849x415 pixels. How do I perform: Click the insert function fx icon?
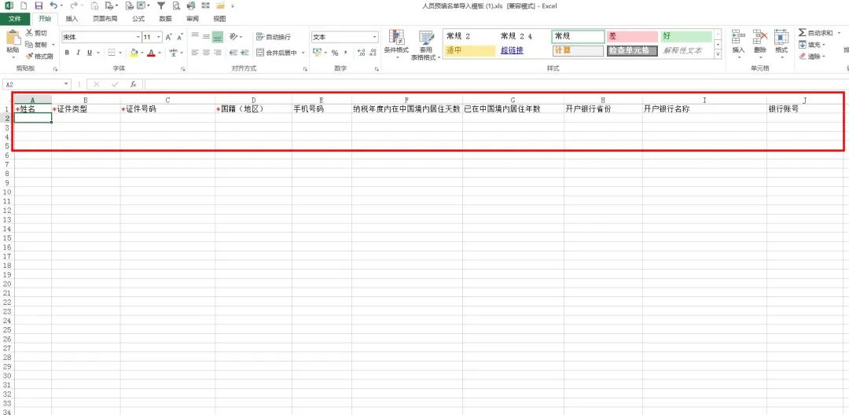[133, 84]
